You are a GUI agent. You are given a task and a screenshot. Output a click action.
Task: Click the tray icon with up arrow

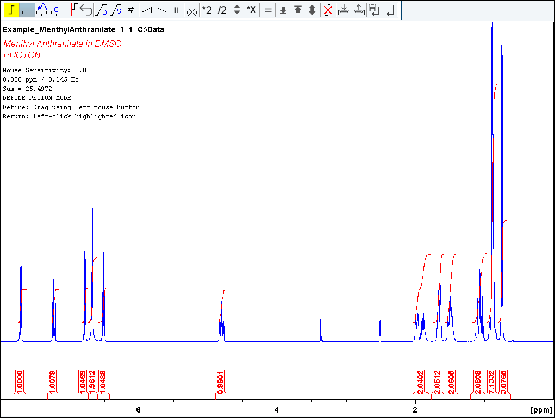tap(359, 10)
